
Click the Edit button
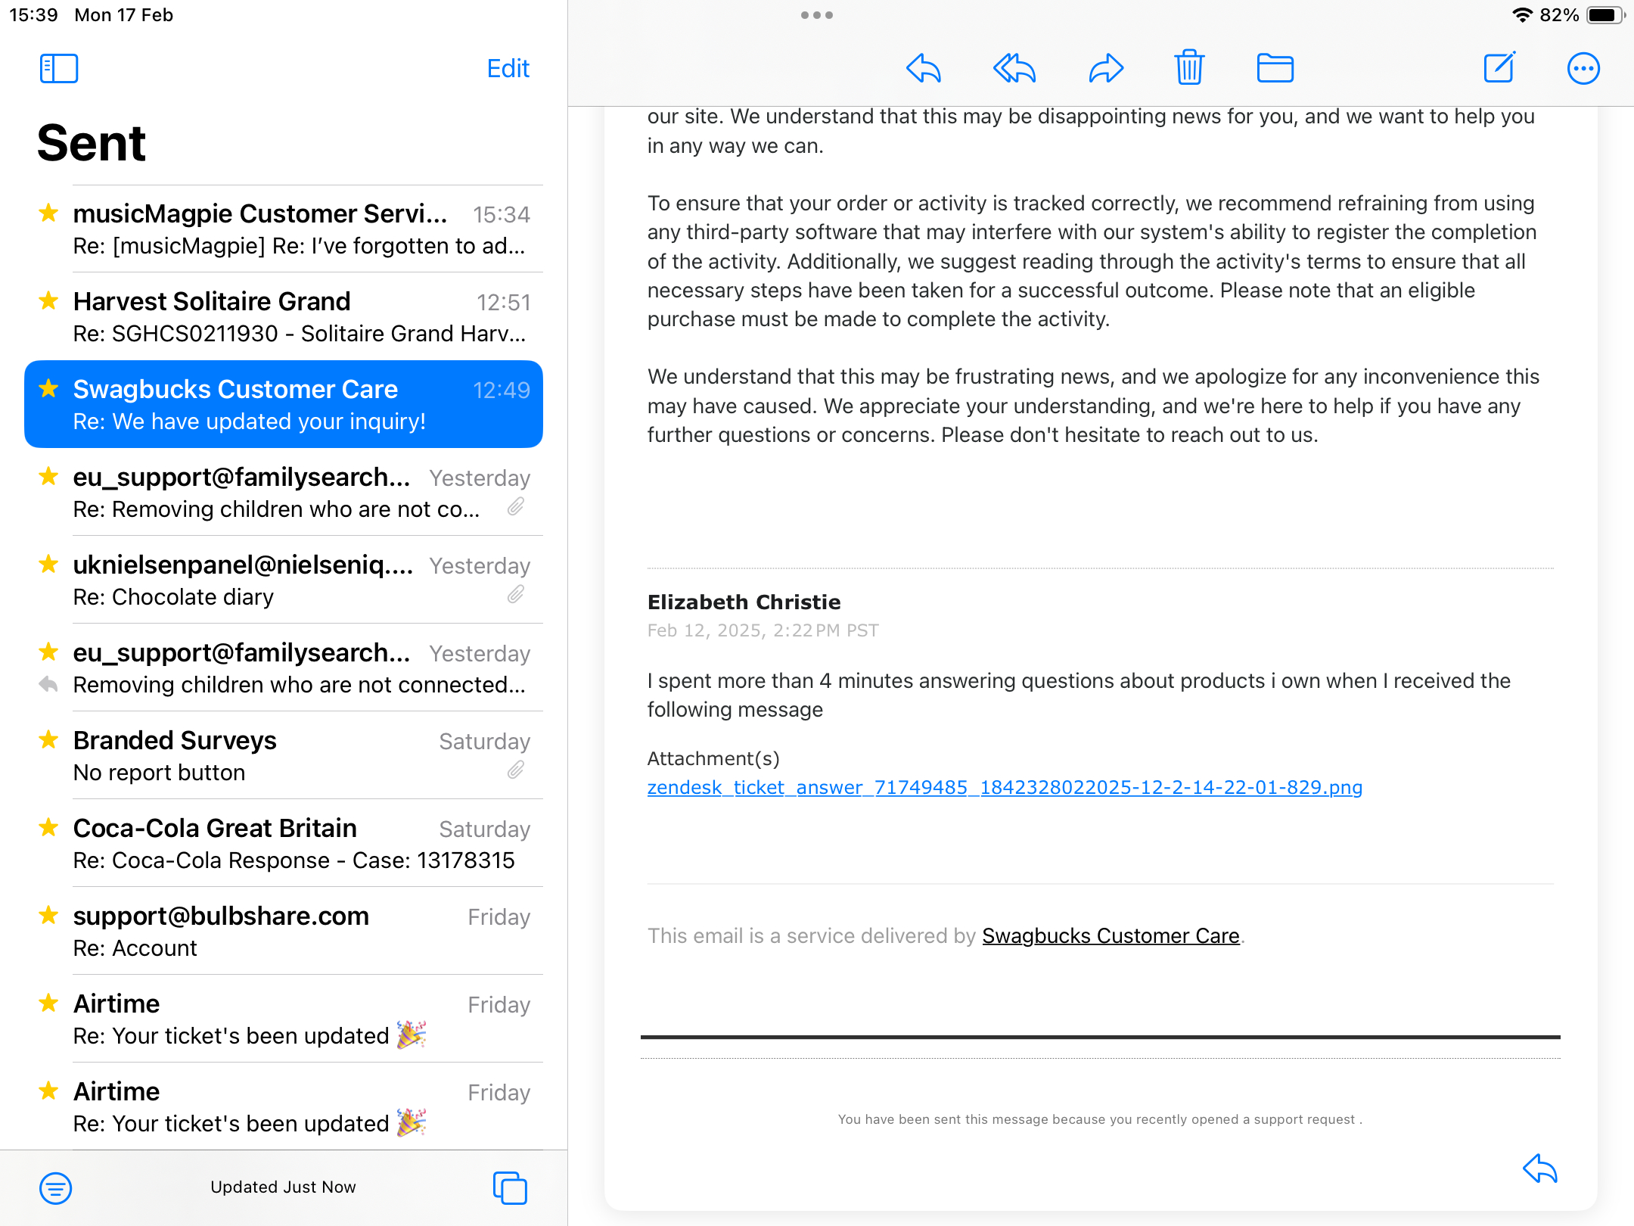[x=508, y=69]
